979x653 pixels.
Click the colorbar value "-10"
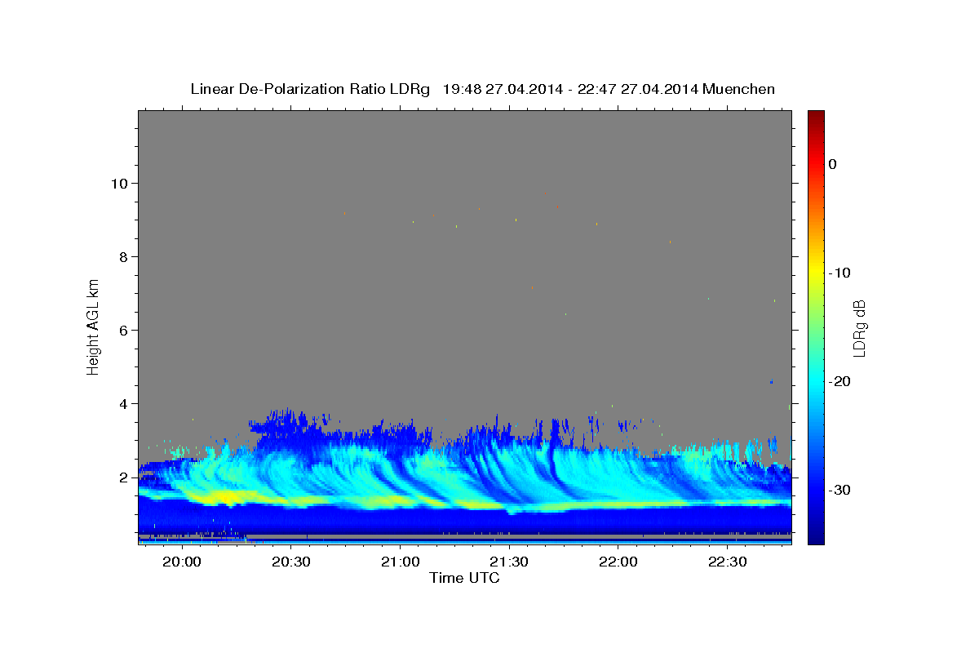coord(839,273)
